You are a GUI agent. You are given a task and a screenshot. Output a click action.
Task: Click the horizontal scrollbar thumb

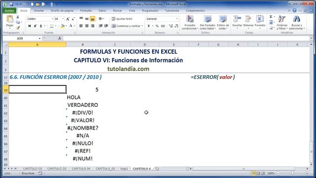click(x=243, y=169)
